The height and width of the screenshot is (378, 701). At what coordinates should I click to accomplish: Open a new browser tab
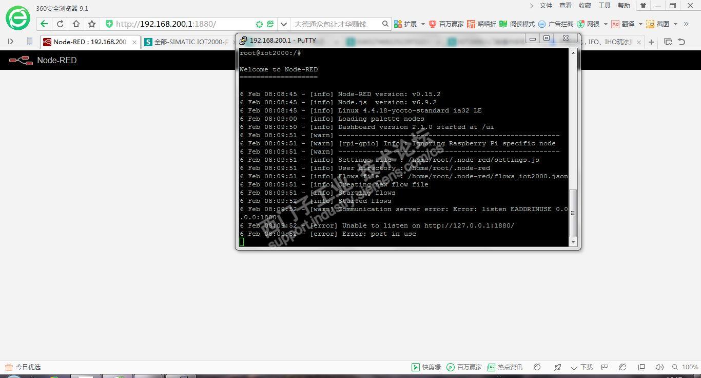click(651, 42)
